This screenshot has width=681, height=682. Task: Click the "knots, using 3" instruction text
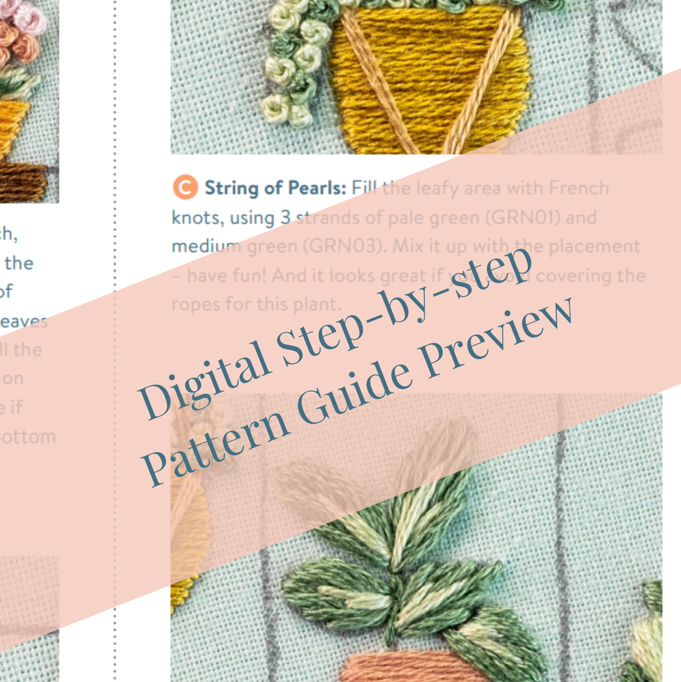(x=231, y=218)
